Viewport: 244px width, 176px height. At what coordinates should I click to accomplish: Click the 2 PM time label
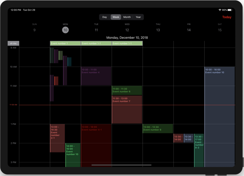pos(13,143)
